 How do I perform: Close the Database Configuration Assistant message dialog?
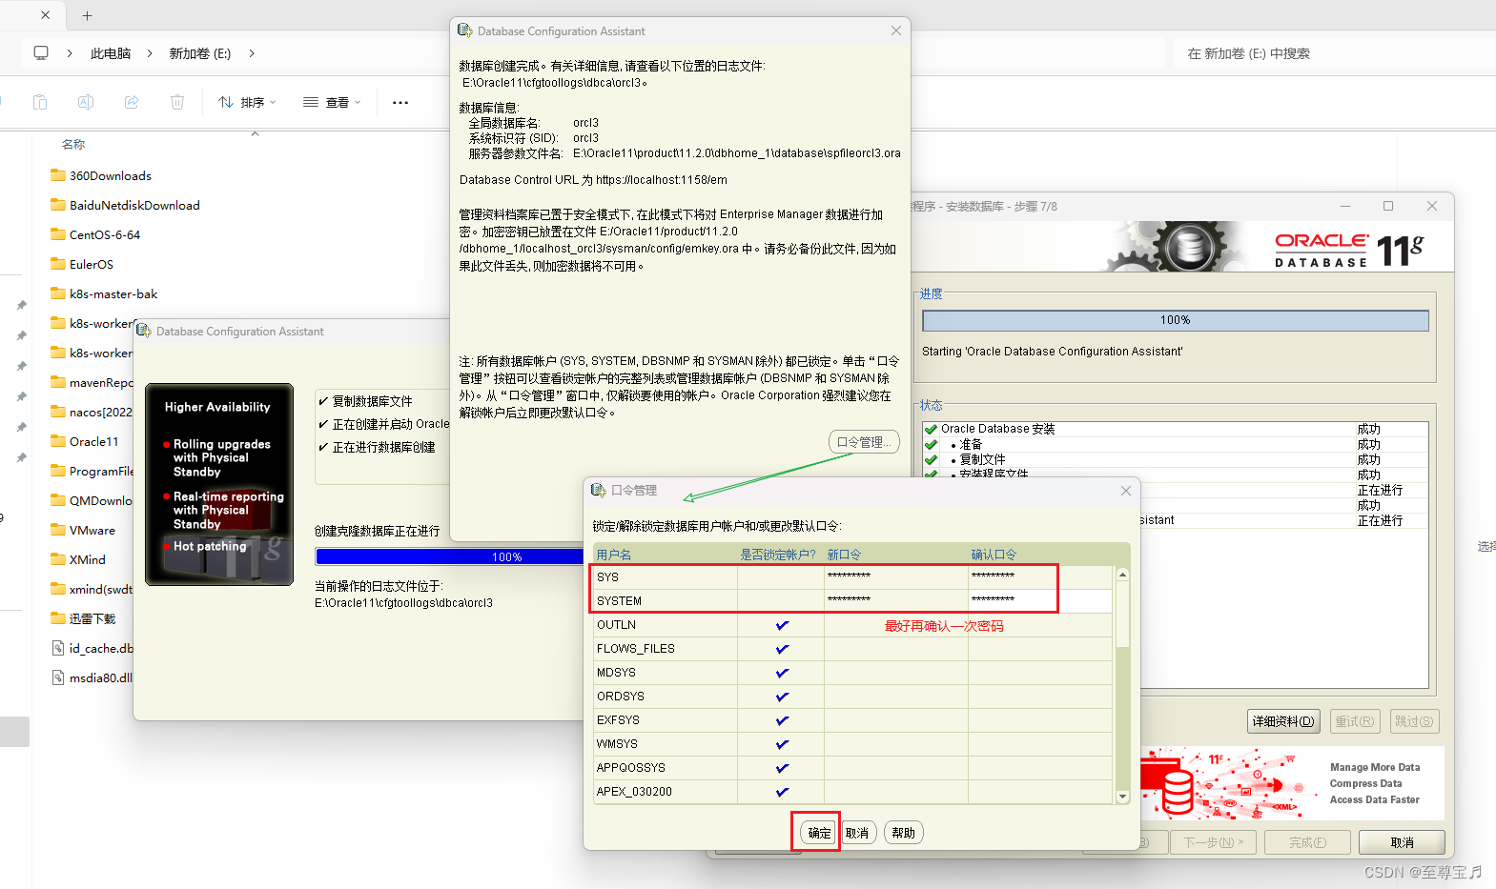coord(896,30)
